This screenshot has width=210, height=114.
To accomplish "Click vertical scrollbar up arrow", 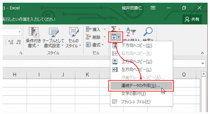I will click(x=204, y=74).
